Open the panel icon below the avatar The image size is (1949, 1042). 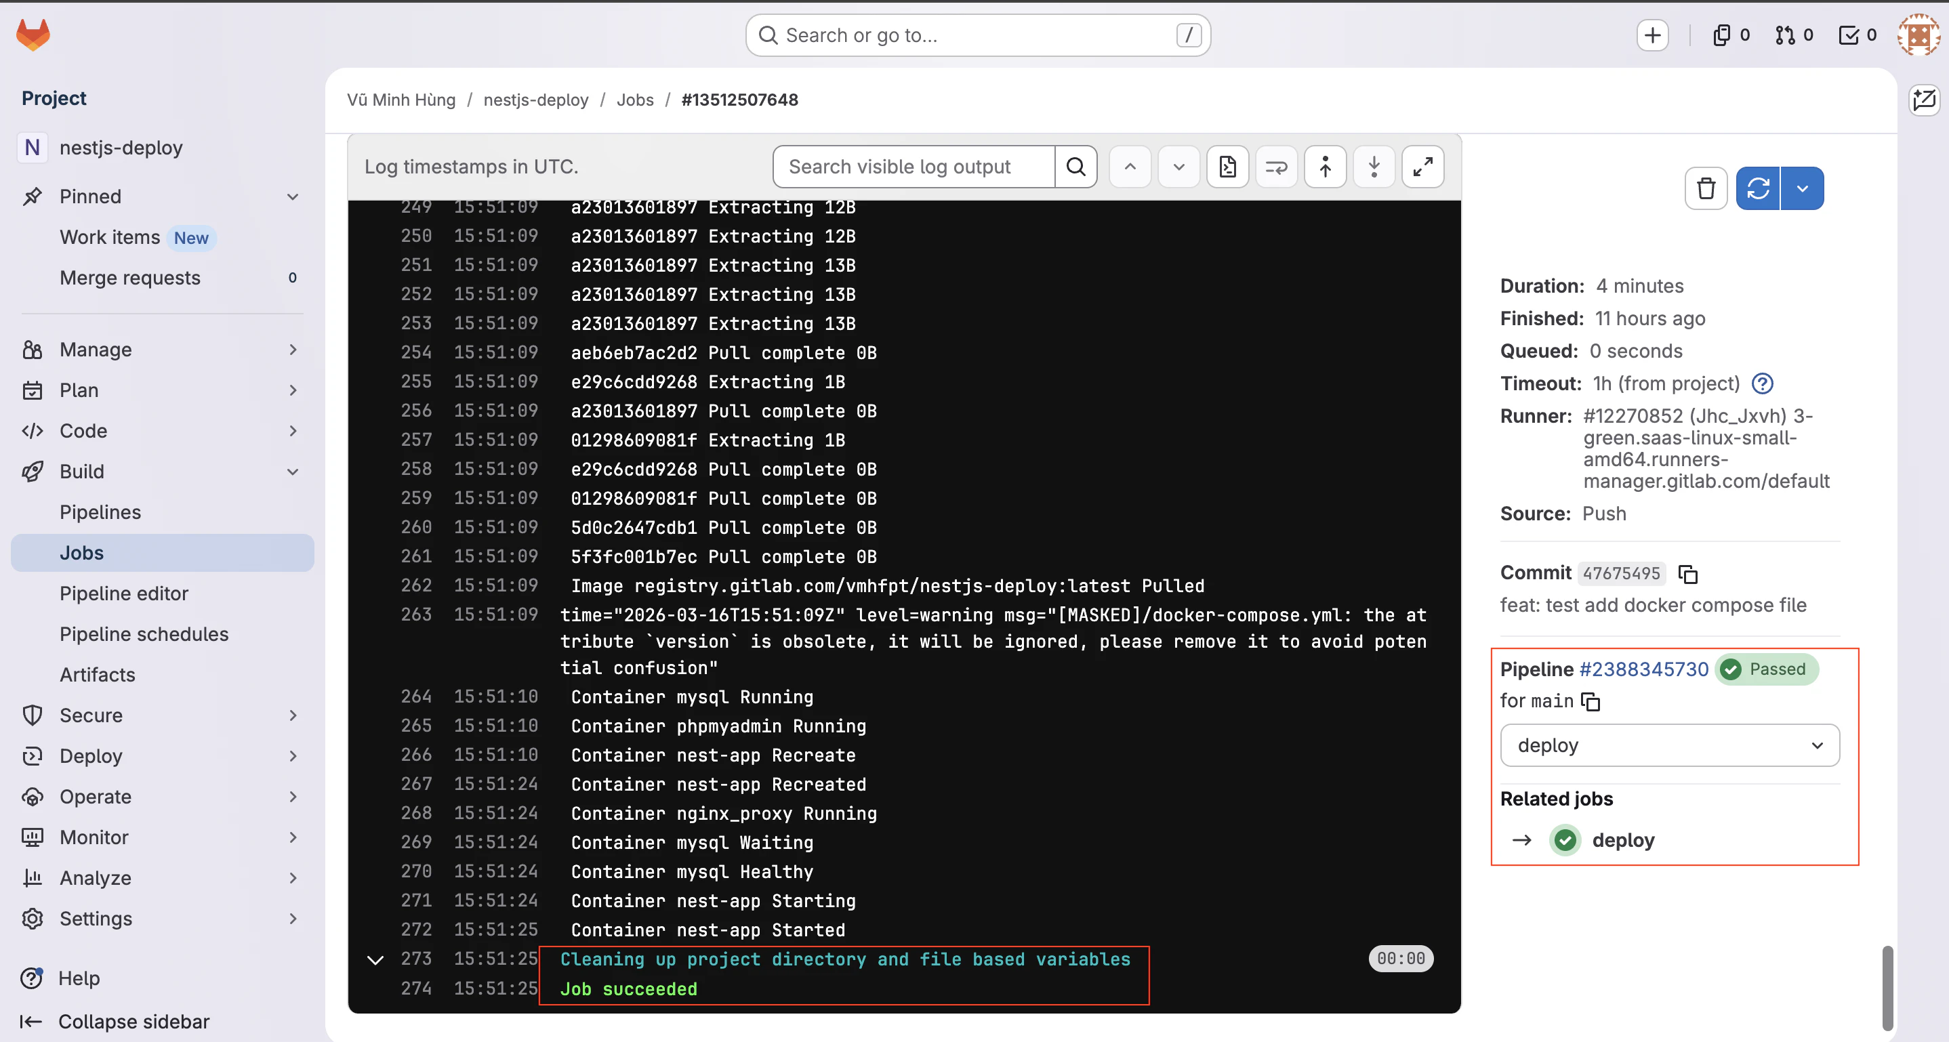pyautogui.click(x=1924, y=100)
